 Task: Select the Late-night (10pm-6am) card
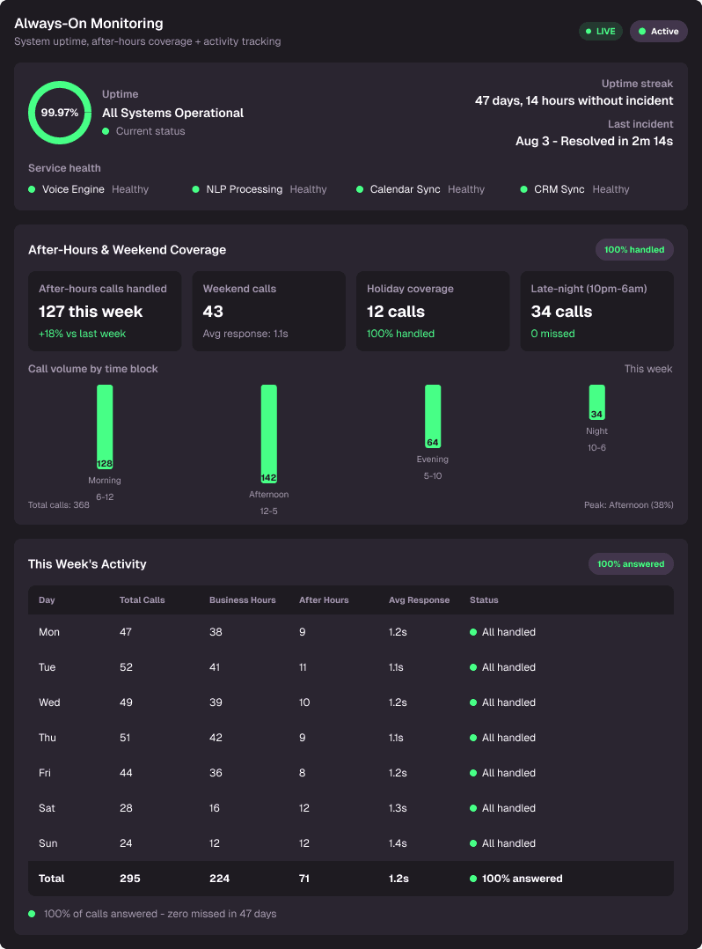[596, 311]
